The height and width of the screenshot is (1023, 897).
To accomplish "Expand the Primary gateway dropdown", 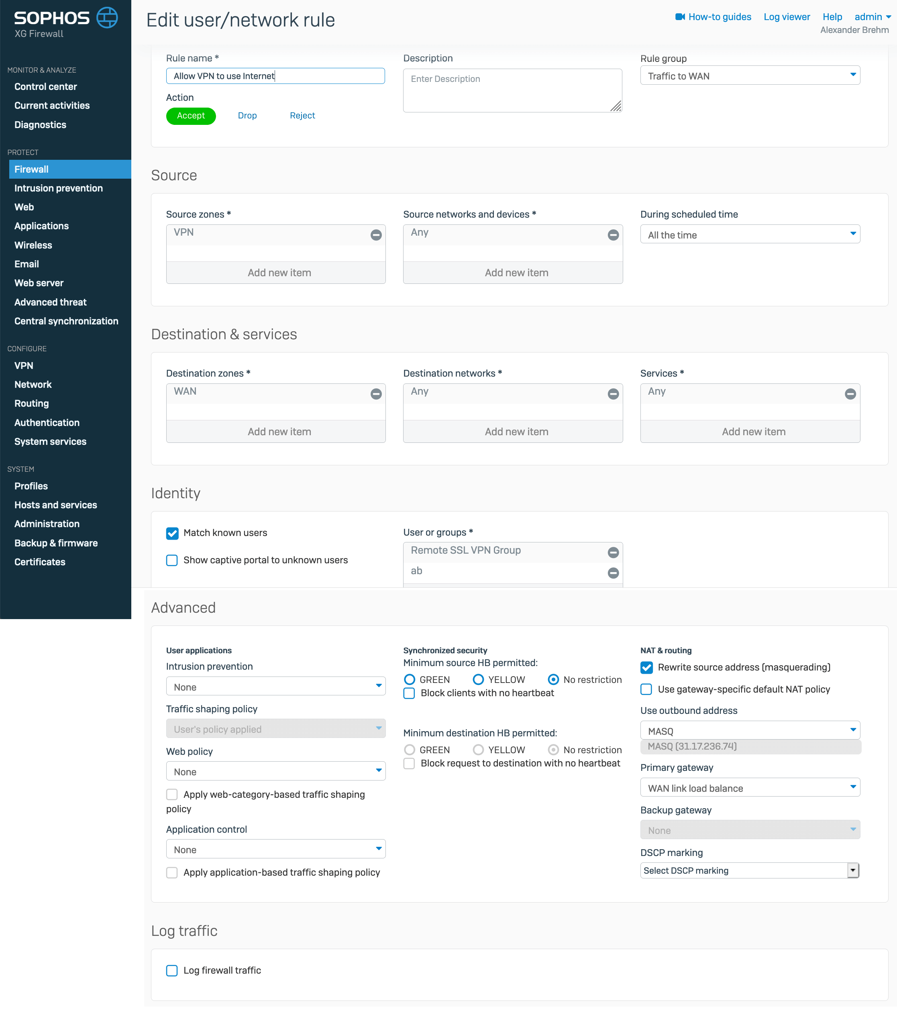I will pyautogui.click(x=750, y=788).
